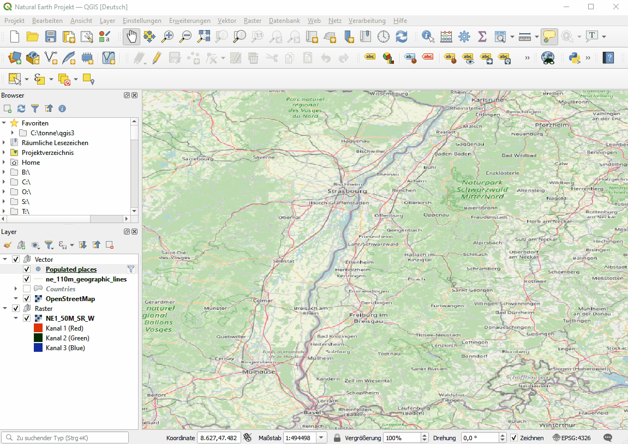
Task: Click the Statistical Summary sigma icon
Action: 482,36
